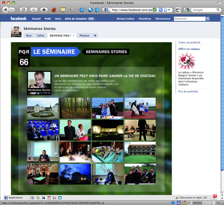The height and width of the screenshot is (205, 224).
Task: Click the blue globe toolbar icon
Action: [x=90, y=10]
